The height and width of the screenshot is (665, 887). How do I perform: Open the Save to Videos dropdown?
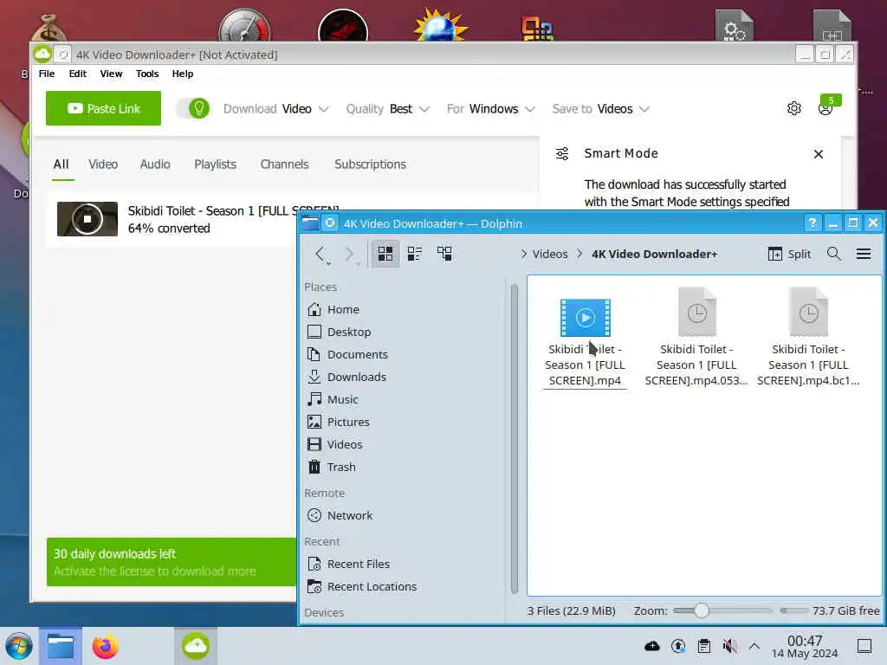(x=601, y=108)
